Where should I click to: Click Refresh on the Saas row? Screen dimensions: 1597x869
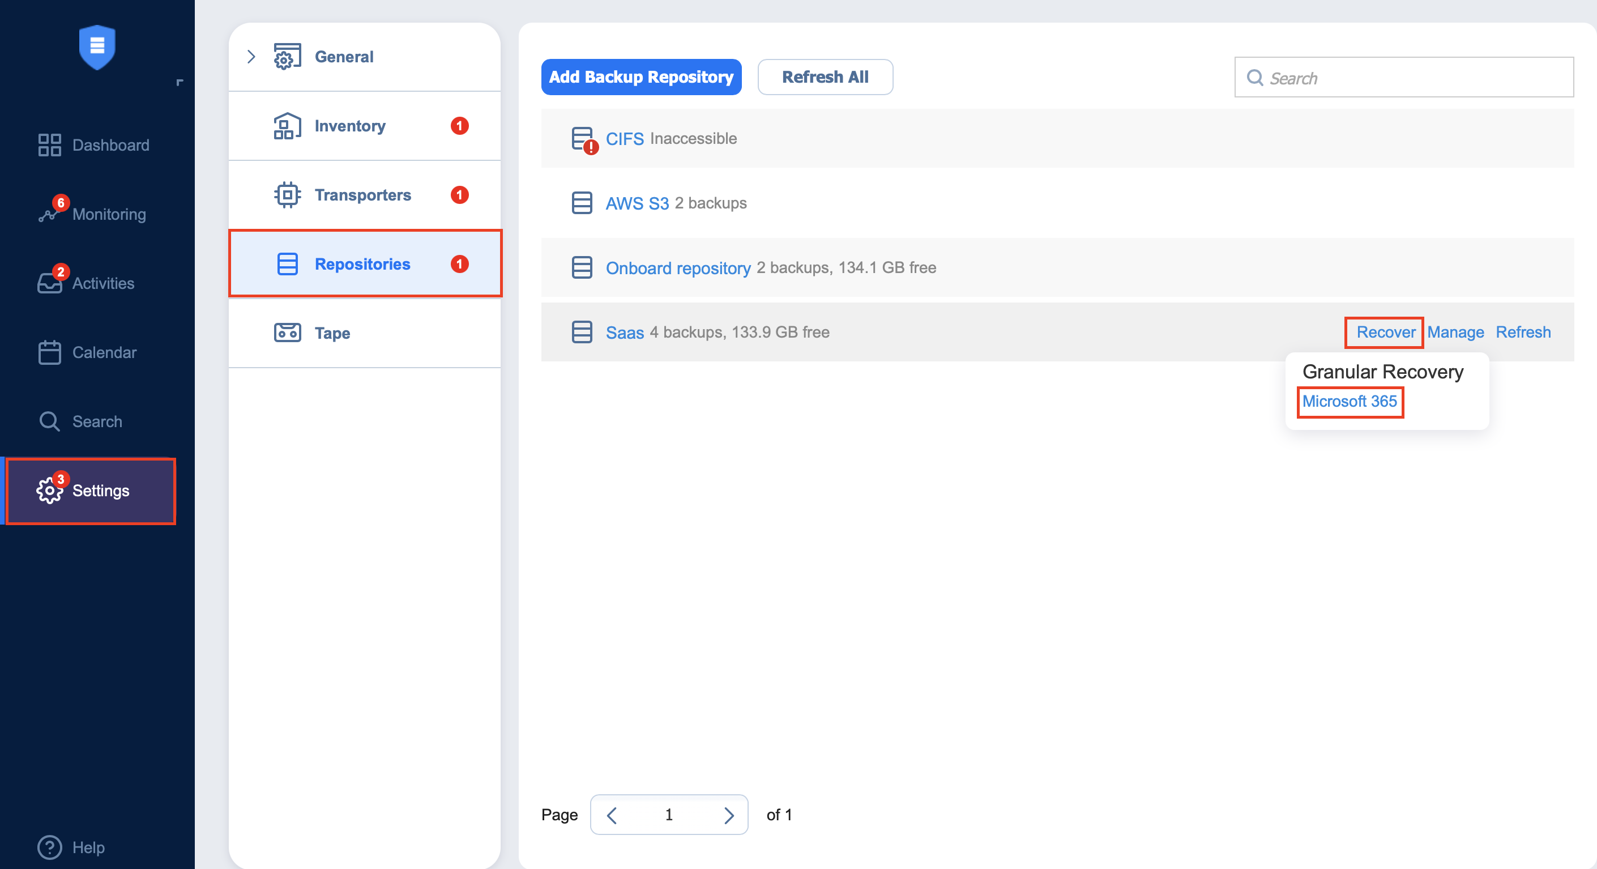[1523, 332]
